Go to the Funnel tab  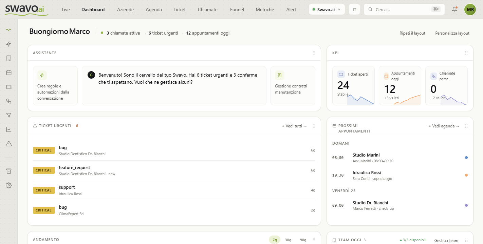tap(237, 9)
